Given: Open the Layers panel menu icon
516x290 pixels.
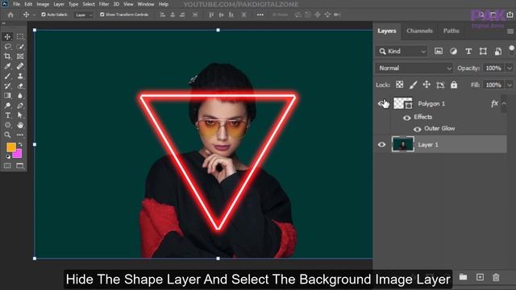Looking at the screenshot, I should pos(510,31).
